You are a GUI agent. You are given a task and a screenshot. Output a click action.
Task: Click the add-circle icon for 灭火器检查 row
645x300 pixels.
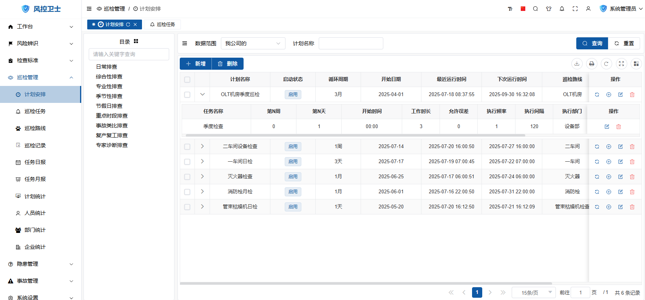(x=609, y=177)
